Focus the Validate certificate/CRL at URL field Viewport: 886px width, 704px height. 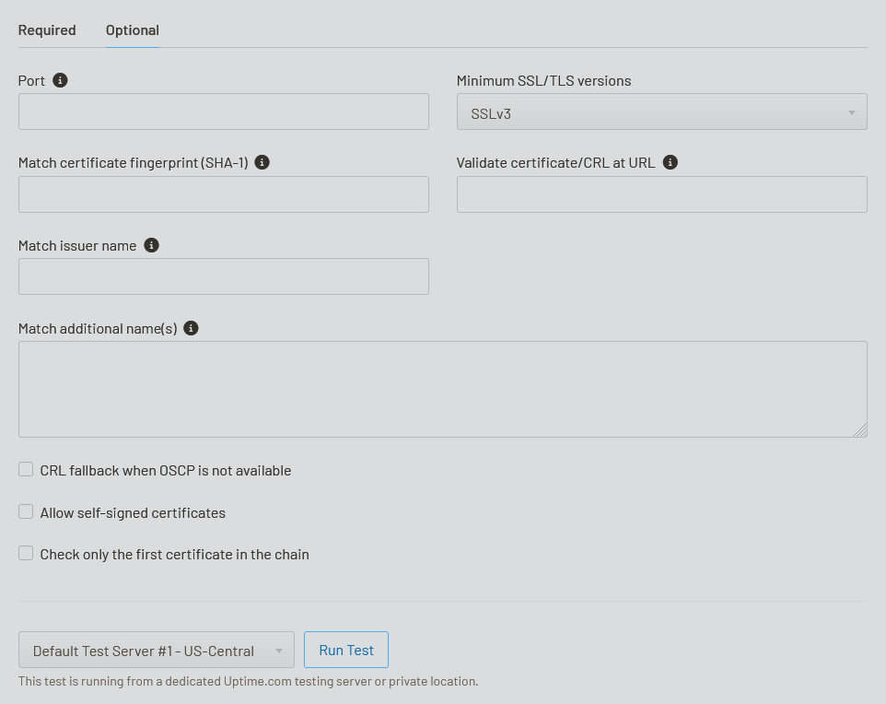tap(661, 194)
